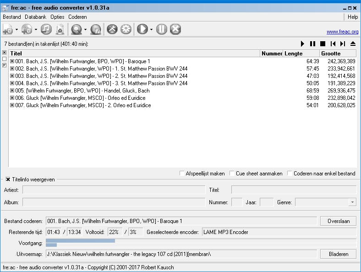Open the Databank menu
Screen dimensions: 361x272
pyautogui.click(x=35, y=17)
